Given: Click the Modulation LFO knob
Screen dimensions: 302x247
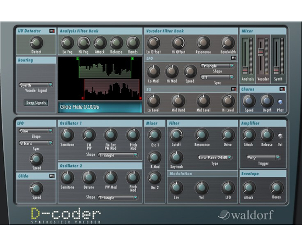Looking at the screenshot, I should coord(228,188).
